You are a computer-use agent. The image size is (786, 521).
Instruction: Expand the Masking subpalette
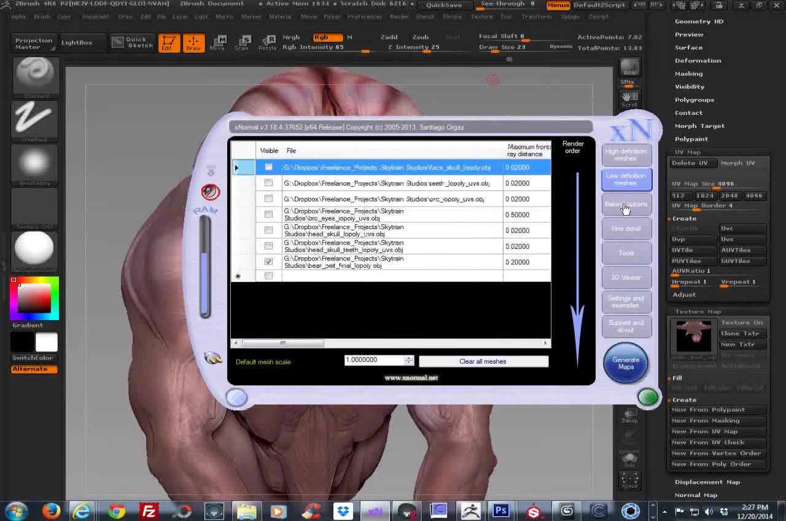(x=688, y=74)
